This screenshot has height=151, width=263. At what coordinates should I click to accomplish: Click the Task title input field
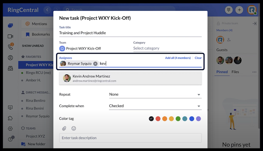(x=130, y=33)
